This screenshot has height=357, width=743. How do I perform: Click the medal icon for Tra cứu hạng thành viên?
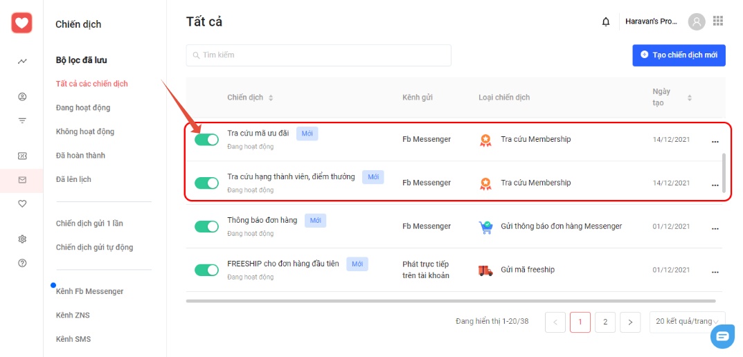(485, 183)
